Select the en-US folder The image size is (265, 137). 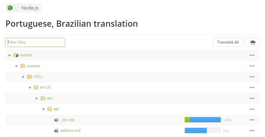click(45, 87)
